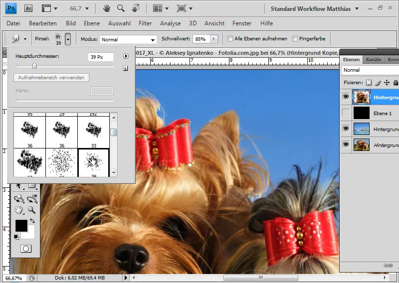Enable the Alle Ebenen aufnehmen checkbox
The image size is (399, 283).
pyautogui.click(x=230, y=39)
